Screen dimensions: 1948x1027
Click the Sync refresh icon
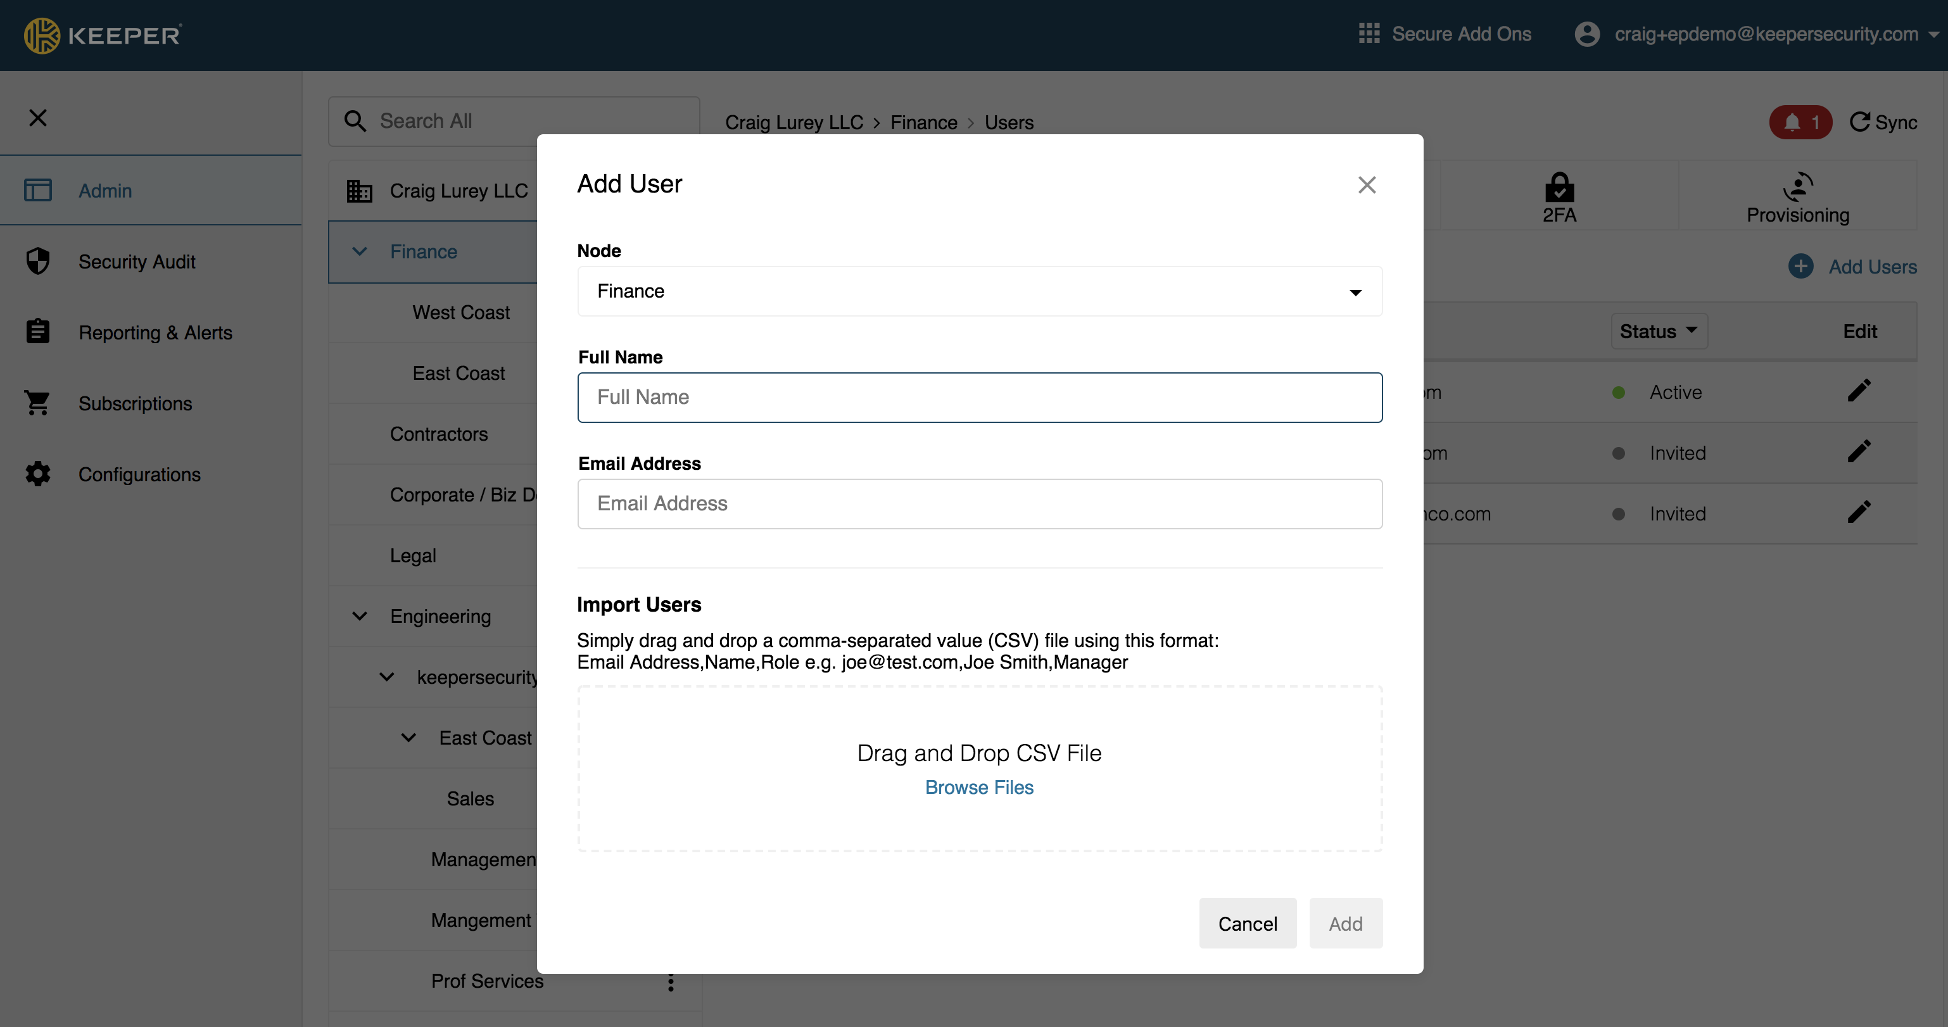coord(1859,122)
